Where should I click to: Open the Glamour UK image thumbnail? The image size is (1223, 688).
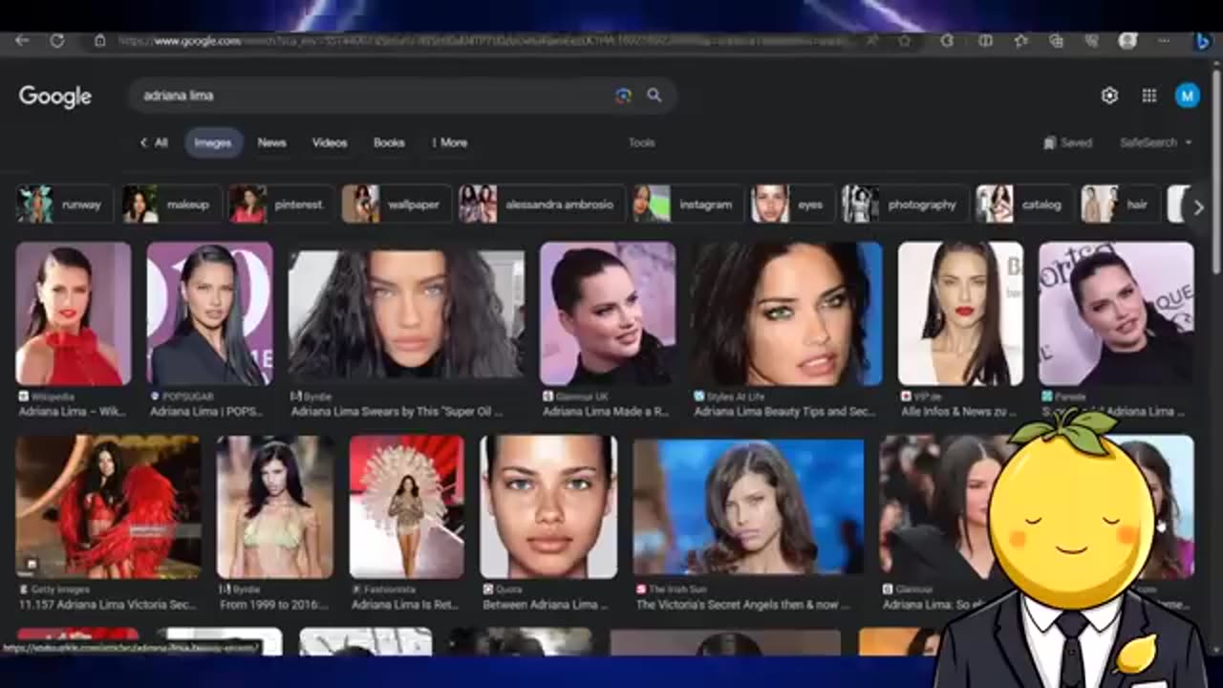[608, 313]
